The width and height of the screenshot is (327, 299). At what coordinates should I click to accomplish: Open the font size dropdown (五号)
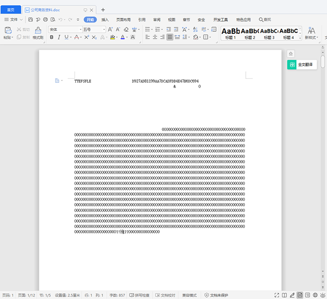pos(94,29)
